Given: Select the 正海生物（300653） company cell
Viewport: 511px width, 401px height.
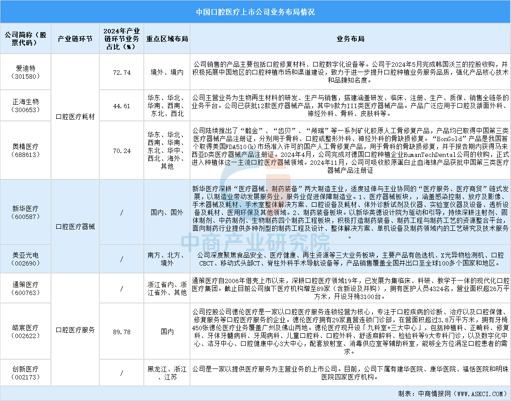Looking at the screenshot, I should pyautogui.click(x=26, y=106).
